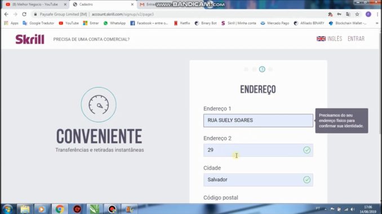382x214 pixels.
Task: Open the Chrome profile avatar
Action: click(368, 15)
